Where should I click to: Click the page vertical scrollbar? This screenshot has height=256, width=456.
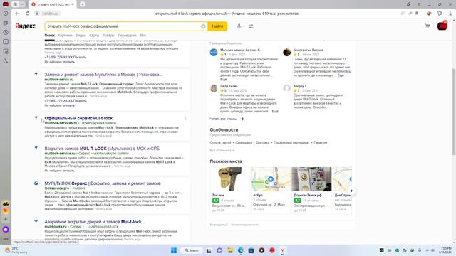click(454, 113)
